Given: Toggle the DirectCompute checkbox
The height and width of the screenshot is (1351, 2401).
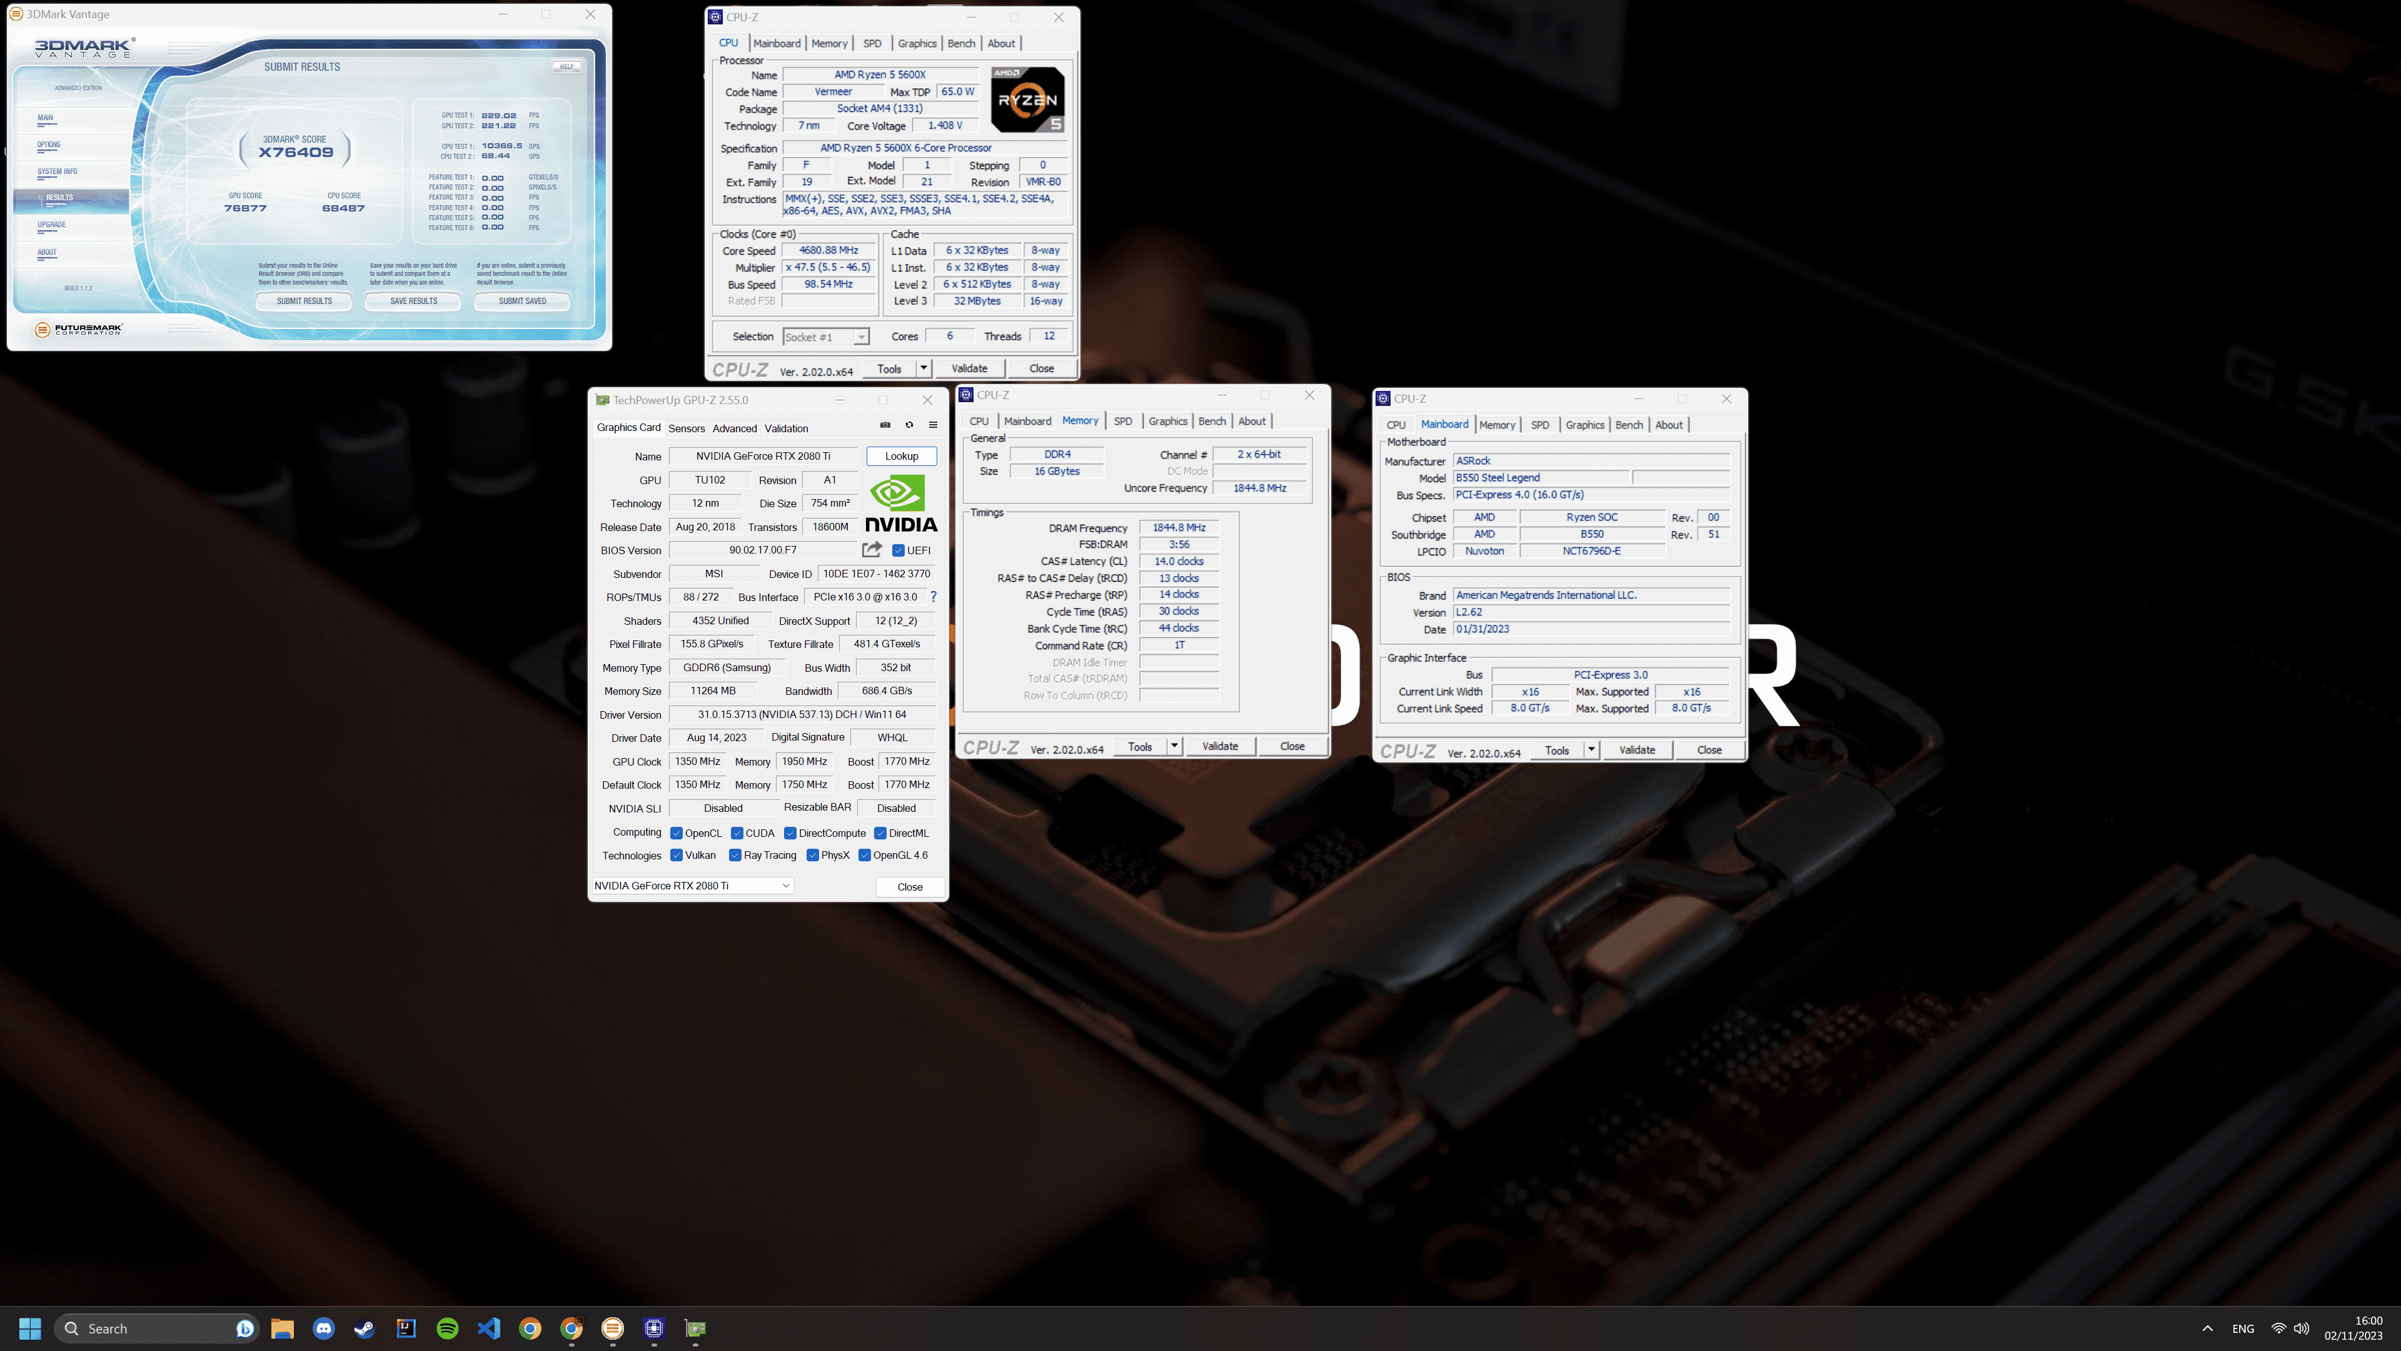Looking at the screenshot, I should coord(790,834).
